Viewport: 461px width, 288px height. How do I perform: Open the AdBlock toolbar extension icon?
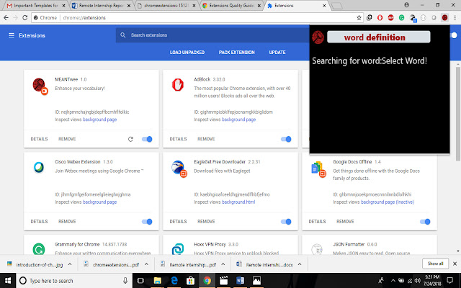(390, 18)
